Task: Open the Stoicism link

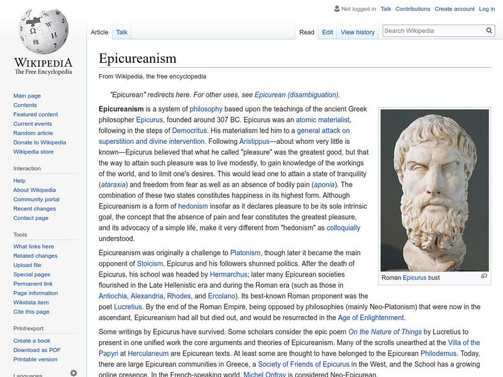Action: (150, 264)
